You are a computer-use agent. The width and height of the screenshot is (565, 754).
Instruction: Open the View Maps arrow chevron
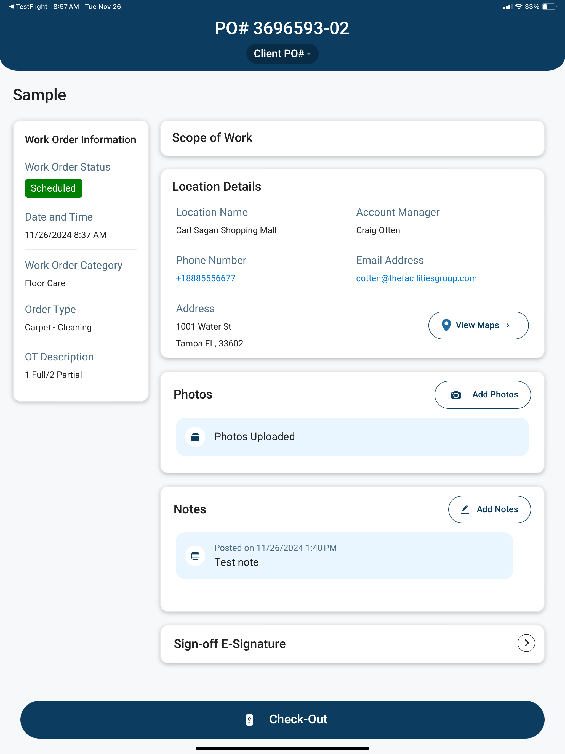pyautogui.click(x=508, y=325)
